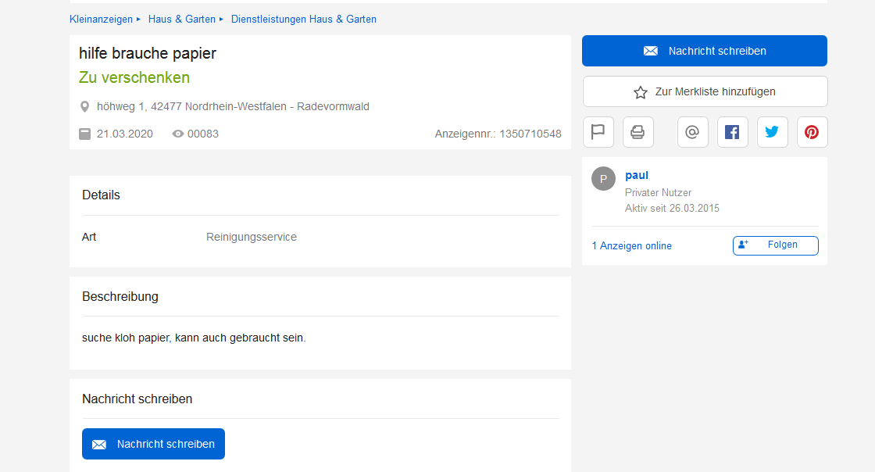
Task: Open Dienstleistungen Haus & Garten breadcrumb
Action: tap(303, 19)
